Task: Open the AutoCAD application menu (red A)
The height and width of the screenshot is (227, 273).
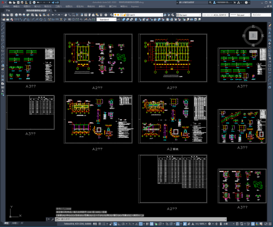Action: 2,2
